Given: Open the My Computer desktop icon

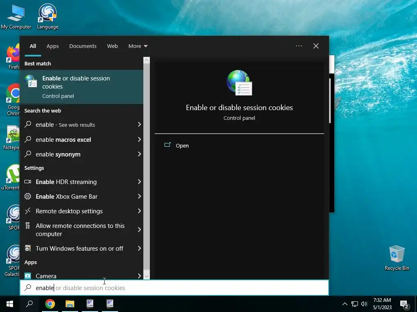Looking at the screenshot, I should pyautogui.click(x=16, y=16).
